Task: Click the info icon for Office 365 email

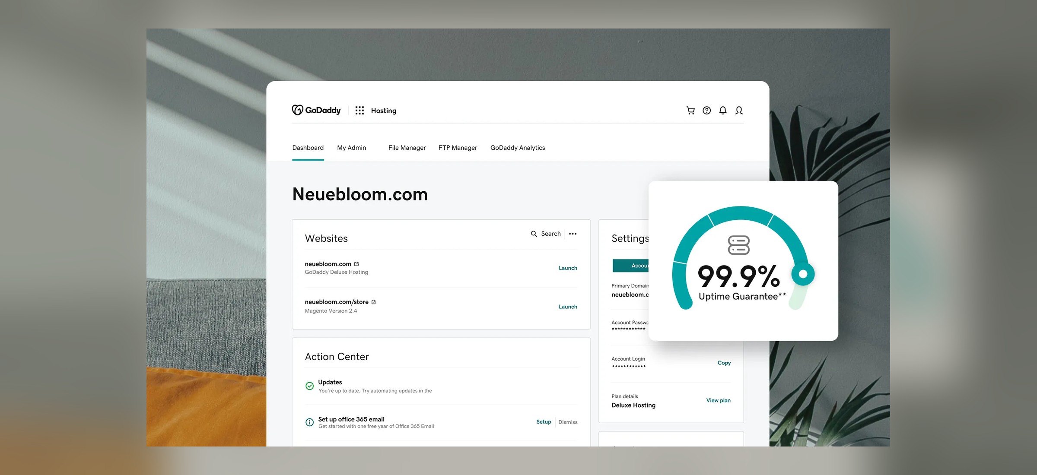Action: coord(310,422)
